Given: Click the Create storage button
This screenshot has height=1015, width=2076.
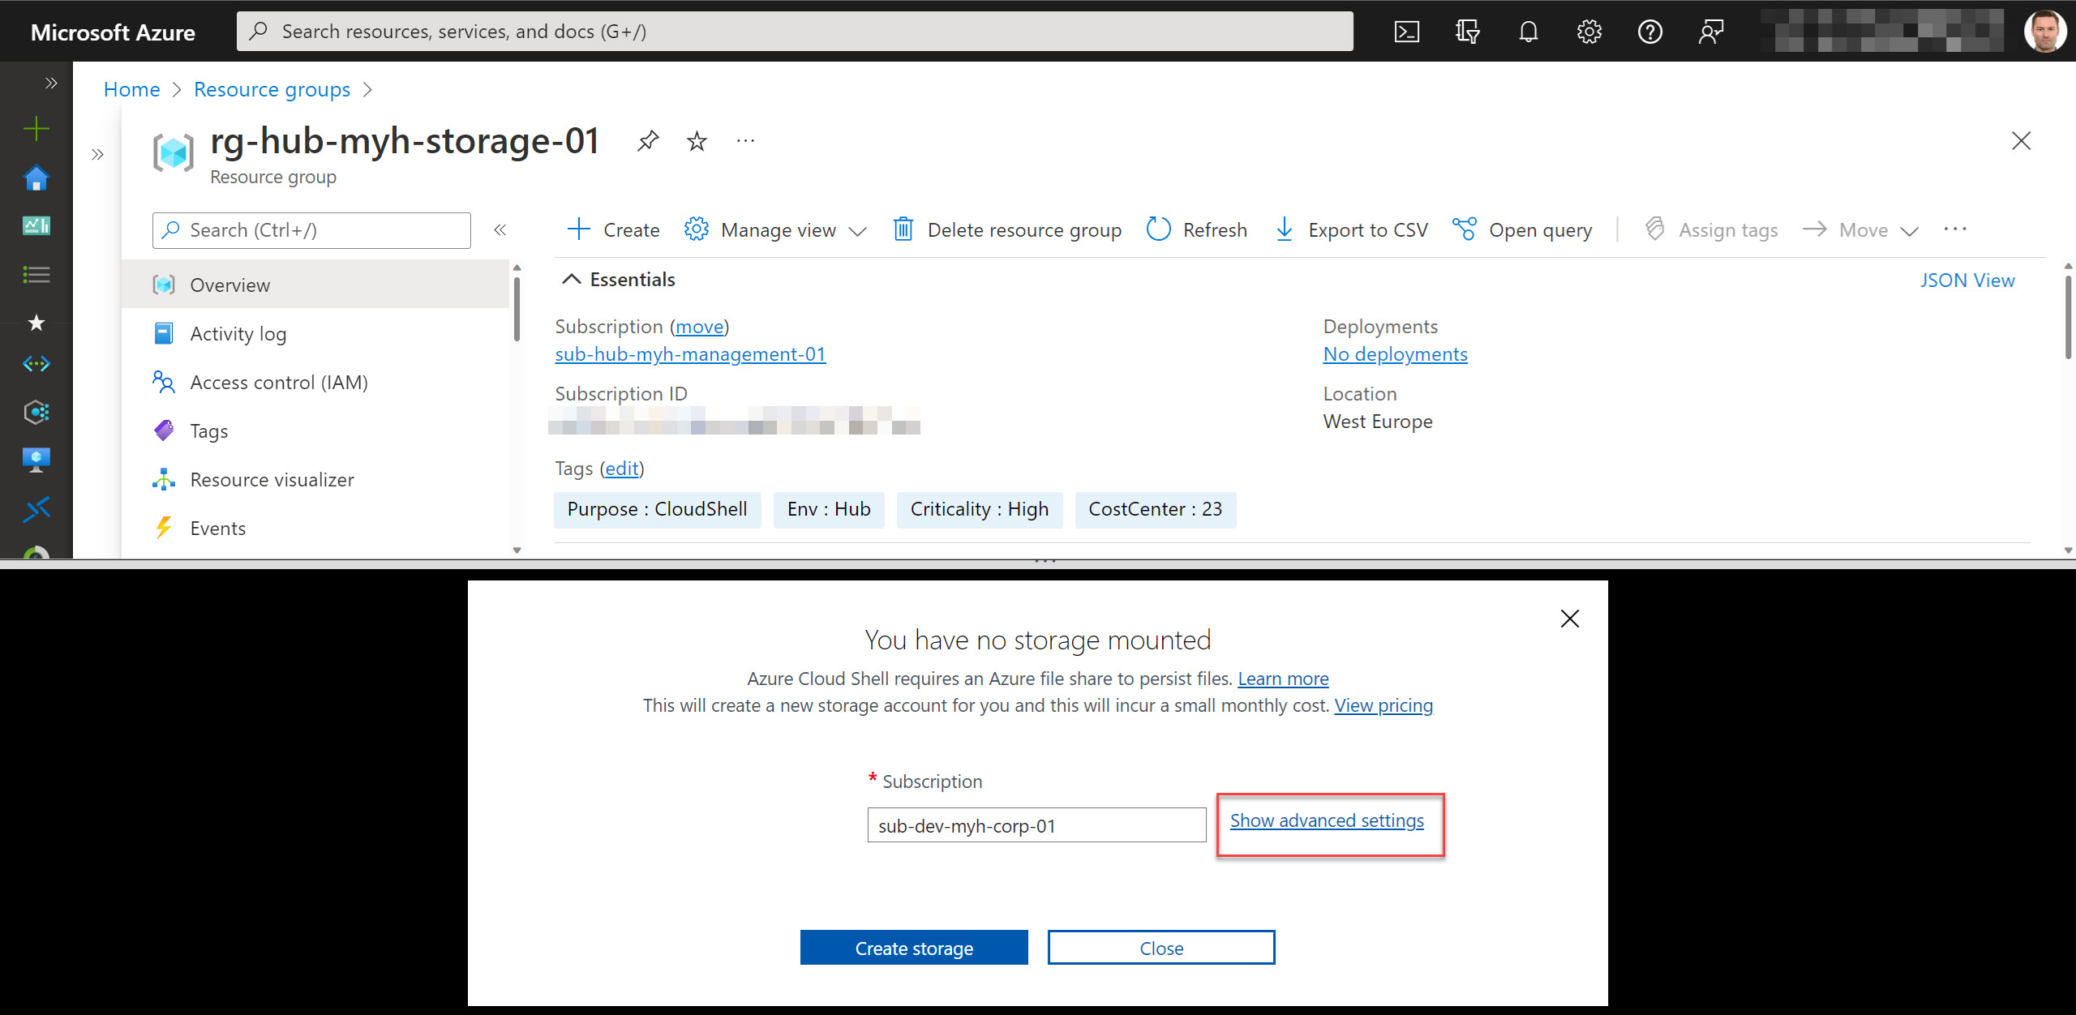Looking at the screenshot, I should (913, 947).
